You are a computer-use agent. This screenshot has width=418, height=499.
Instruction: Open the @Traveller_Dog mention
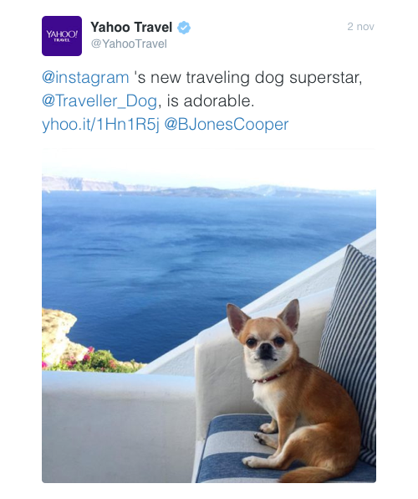click(99, 100)
